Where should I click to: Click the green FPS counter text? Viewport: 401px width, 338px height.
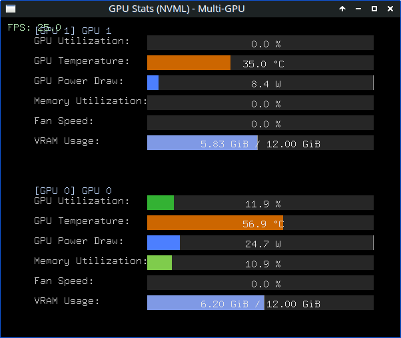20,27
